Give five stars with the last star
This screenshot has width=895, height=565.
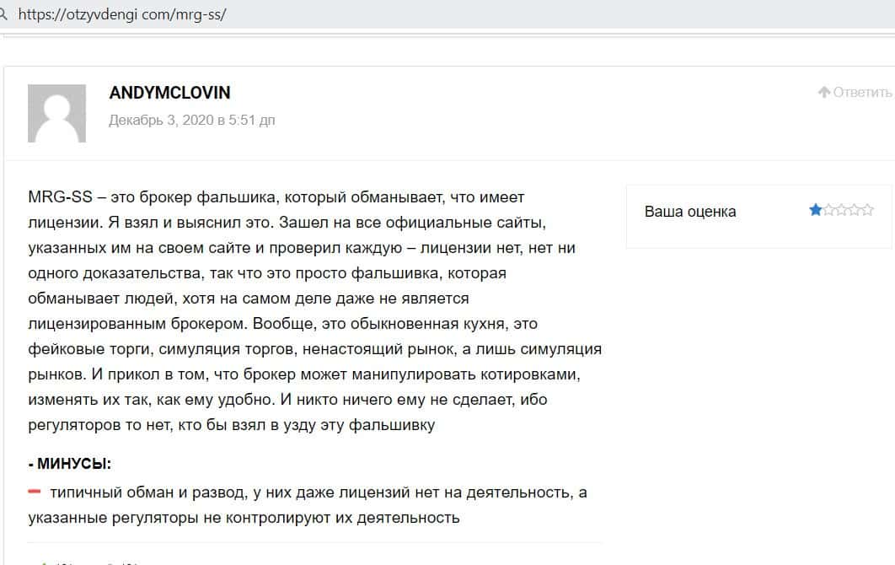(867, 210)
